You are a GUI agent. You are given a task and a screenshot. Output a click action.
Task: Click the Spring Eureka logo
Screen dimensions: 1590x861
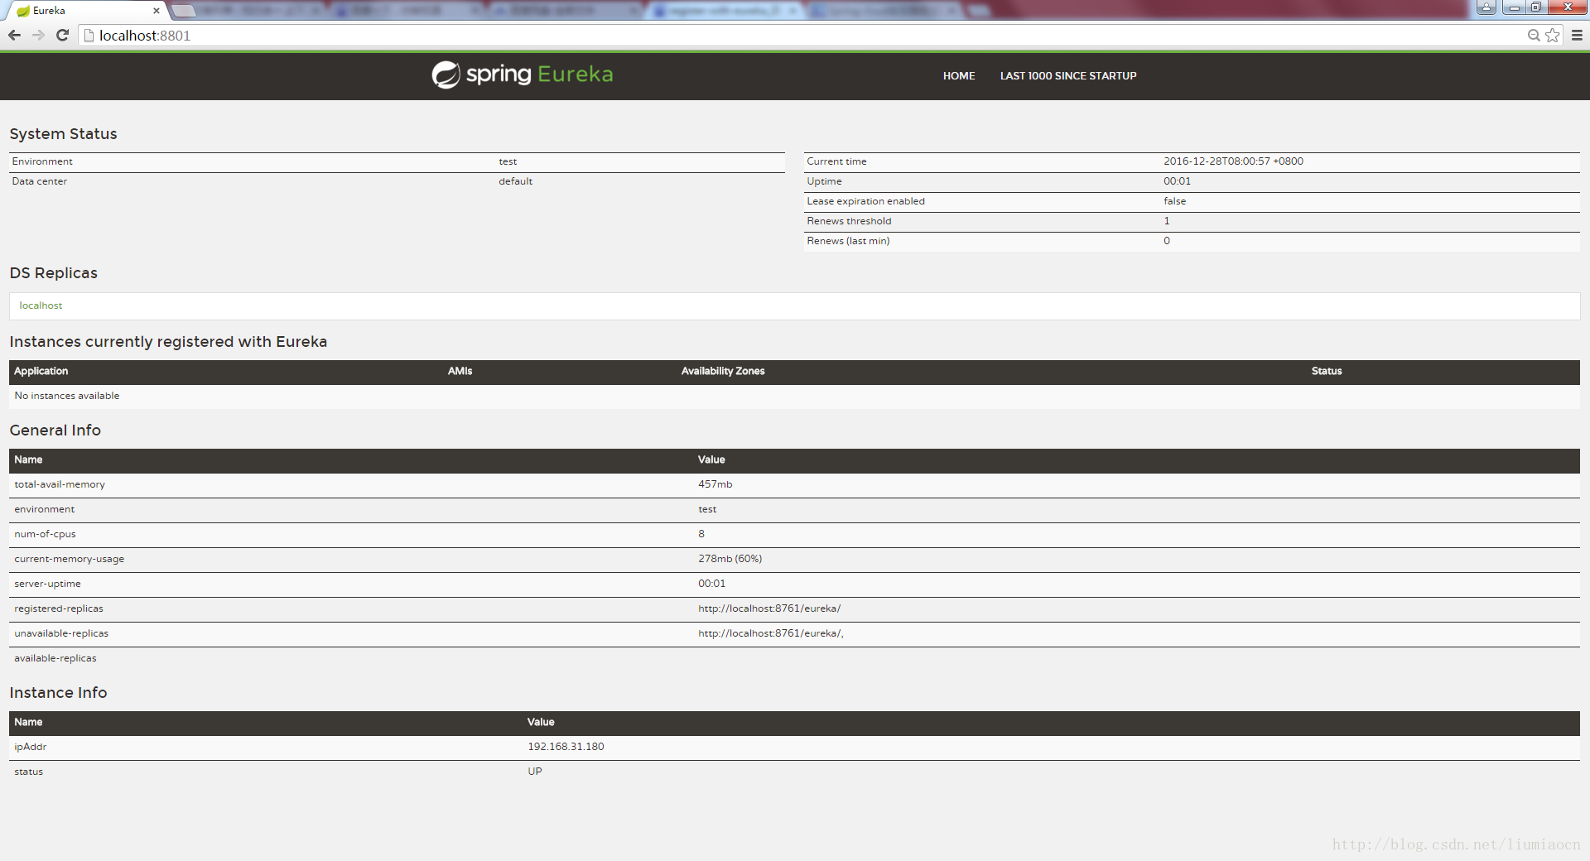[x=523, y=75]
